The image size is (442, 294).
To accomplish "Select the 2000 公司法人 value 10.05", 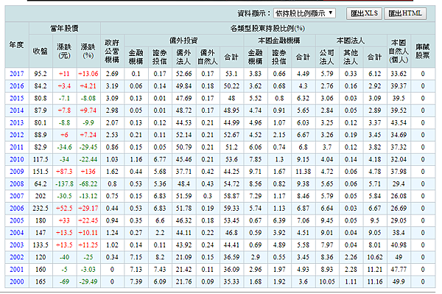I will point(327,282).
